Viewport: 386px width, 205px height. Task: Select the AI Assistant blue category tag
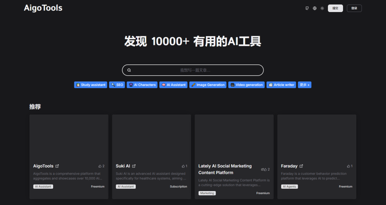click(173, 85)
